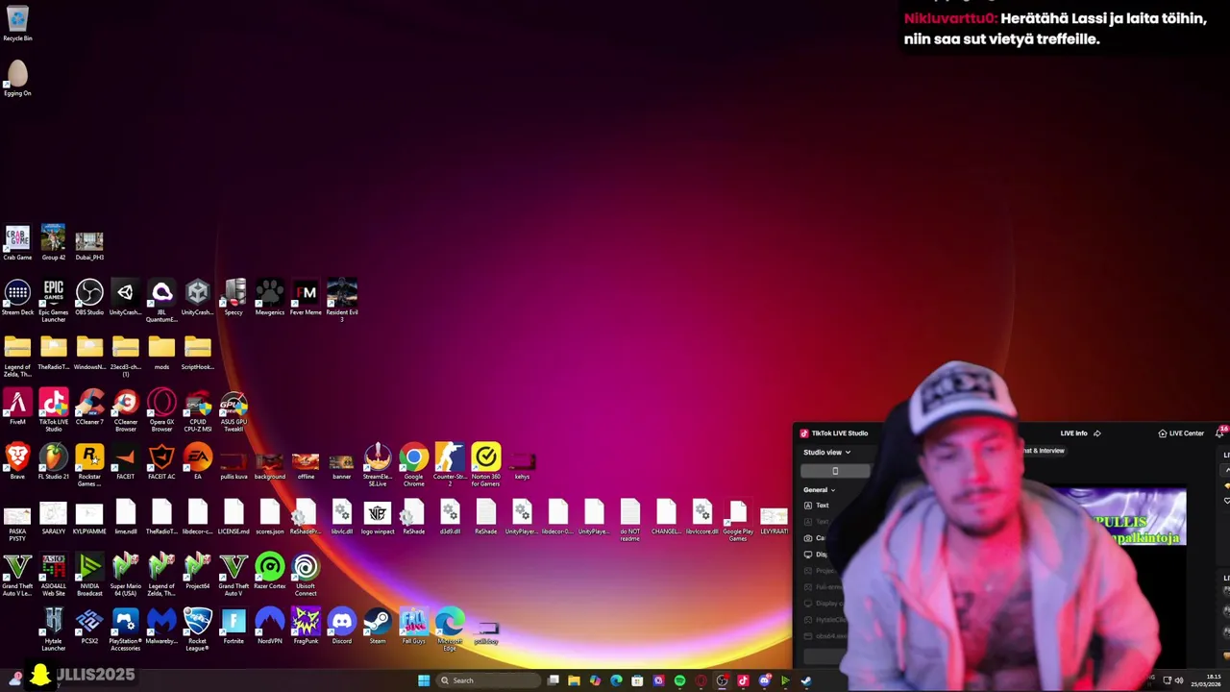
Task: Launch Brave browser from desktop
Action: click(x=17, y=461)
